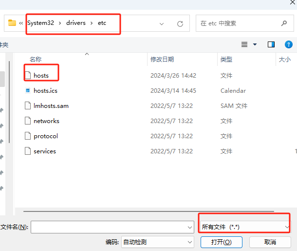Navigate to System32 in breadcrumb
The width and height of the screenshot is (297, 251).
[x=40, y=23]
